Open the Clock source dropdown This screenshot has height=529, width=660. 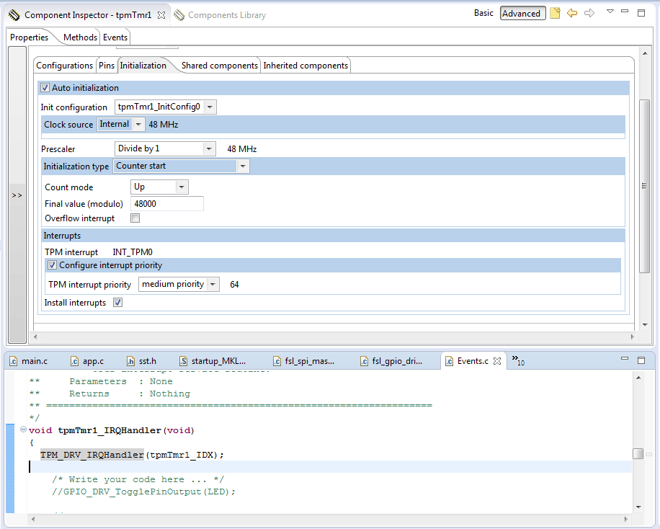(138, 124)
